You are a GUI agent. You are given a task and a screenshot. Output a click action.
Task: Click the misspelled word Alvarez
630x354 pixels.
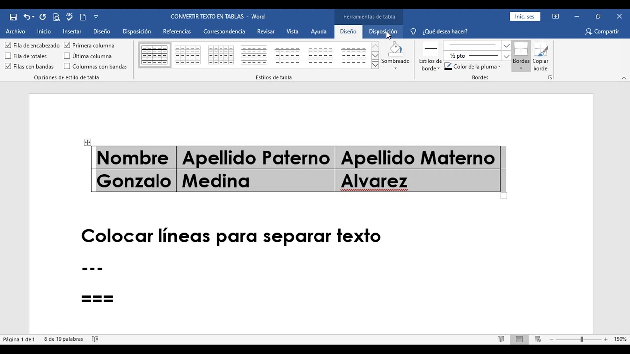pyautogui.click(x=374, y=181)
